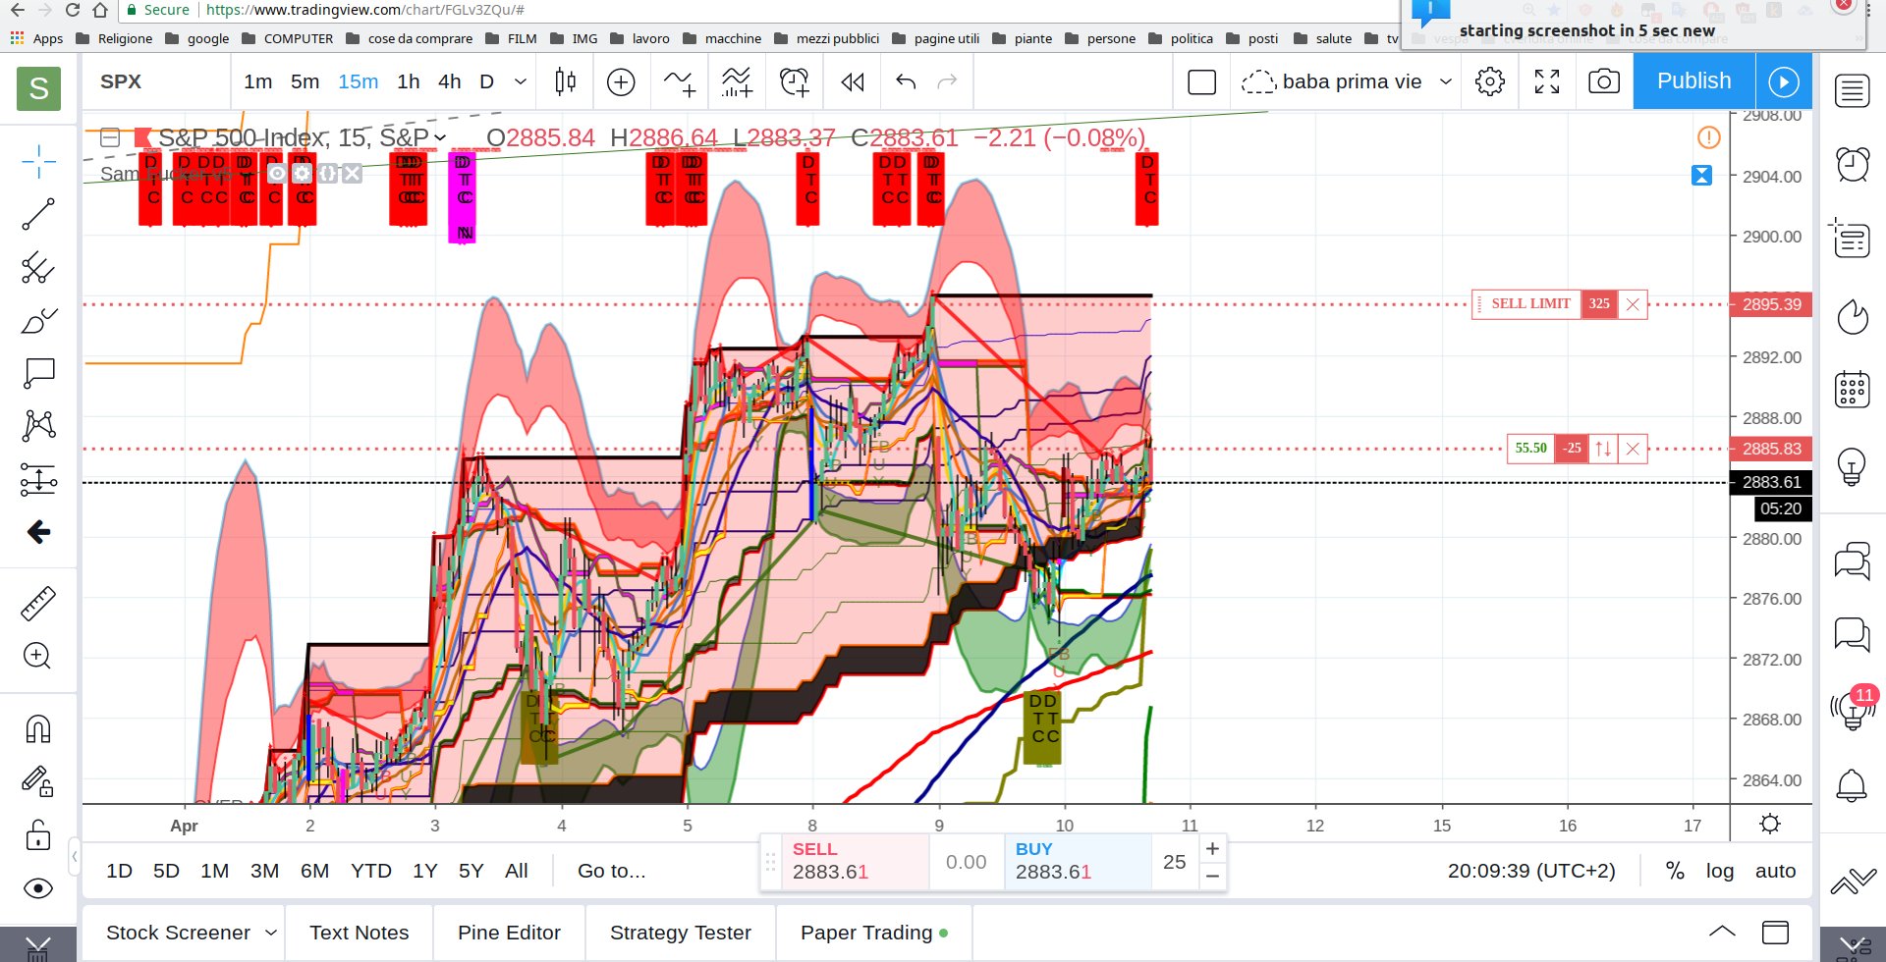Enter fullscreen mode from the top toolbar
This screenshot has height=962, width=1886.
(x=1547, y=81)
